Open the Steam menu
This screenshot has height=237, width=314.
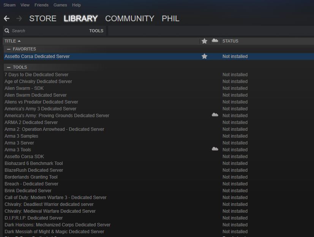coord(9,5)
